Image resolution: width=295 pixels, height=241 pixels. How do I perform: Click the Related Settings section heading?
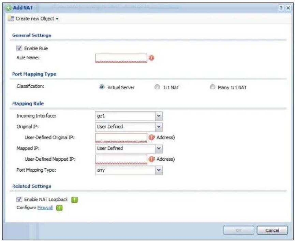click(x=32, y=186)
